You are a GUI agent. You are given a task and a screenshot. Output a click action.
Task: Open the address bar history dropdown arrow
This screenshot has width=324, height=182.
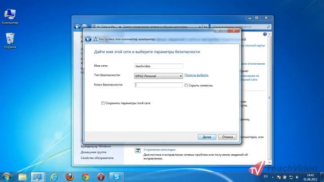200,27
